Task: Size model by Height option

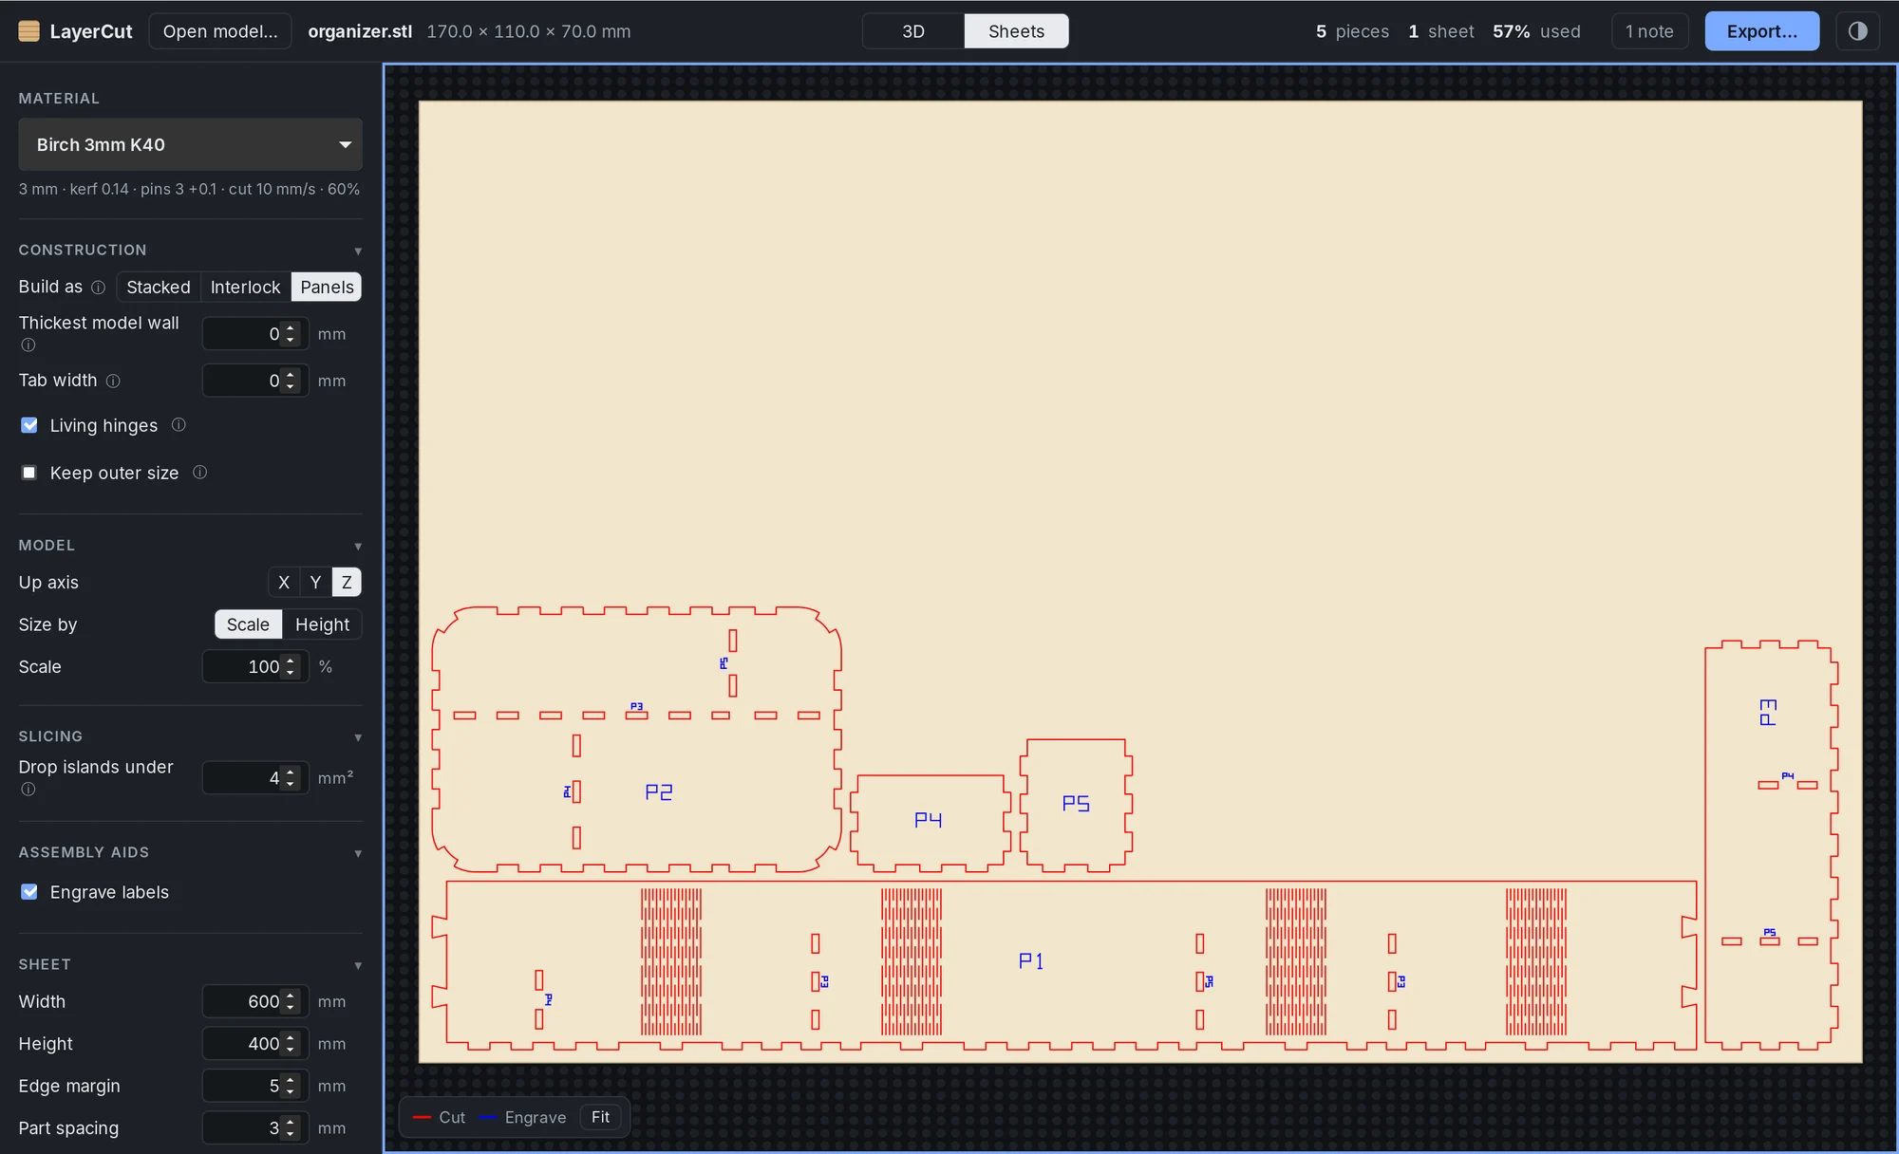Action: [x=322, y=624]
